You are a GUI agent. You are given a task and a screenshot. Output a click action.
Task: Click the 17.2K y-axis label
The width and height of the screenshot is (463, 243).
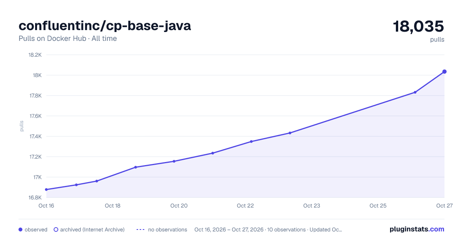coord(35,157)
